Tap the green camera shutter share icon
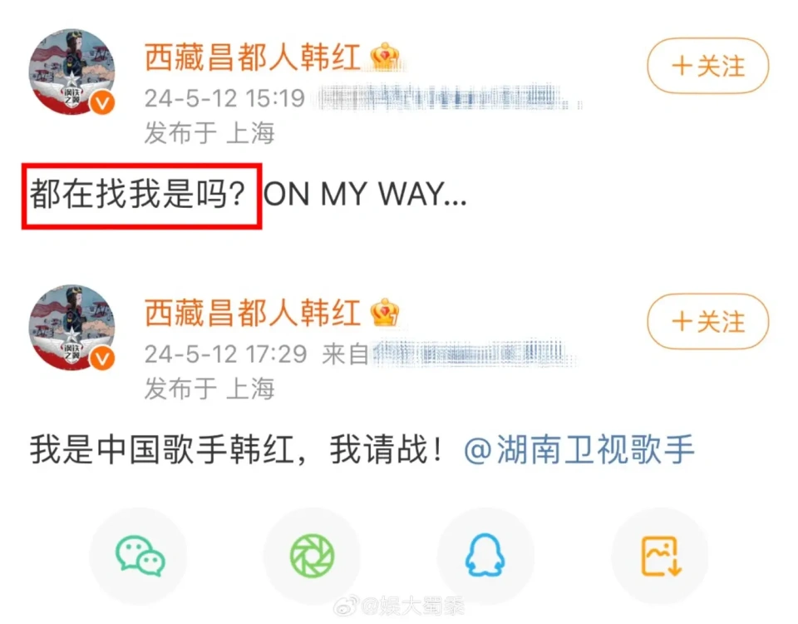The height and width of the screenshot is (624, 798). (x=312, y=555)
